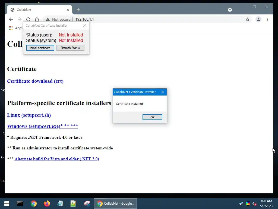Click the Certificate installed! message text
Viewport: 278px width, 209px height.
[x=130, y=104]
